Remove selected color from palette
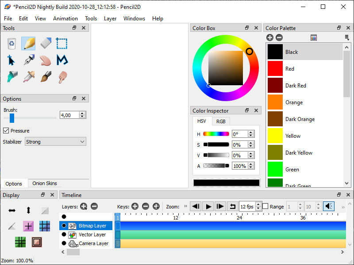This screenshot has width=354, height=265. [x=279, y=38]
